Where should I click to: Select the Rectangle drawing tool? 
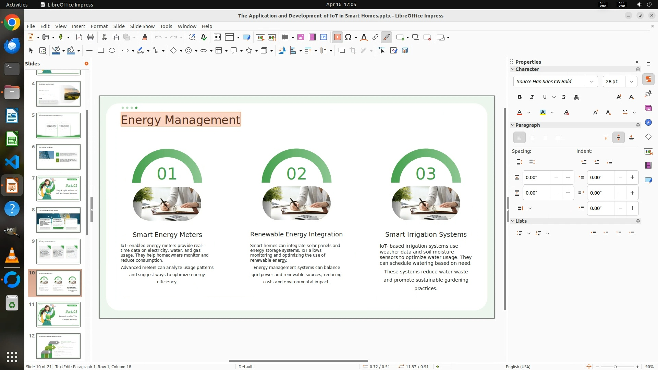click(x=101, y=51)
